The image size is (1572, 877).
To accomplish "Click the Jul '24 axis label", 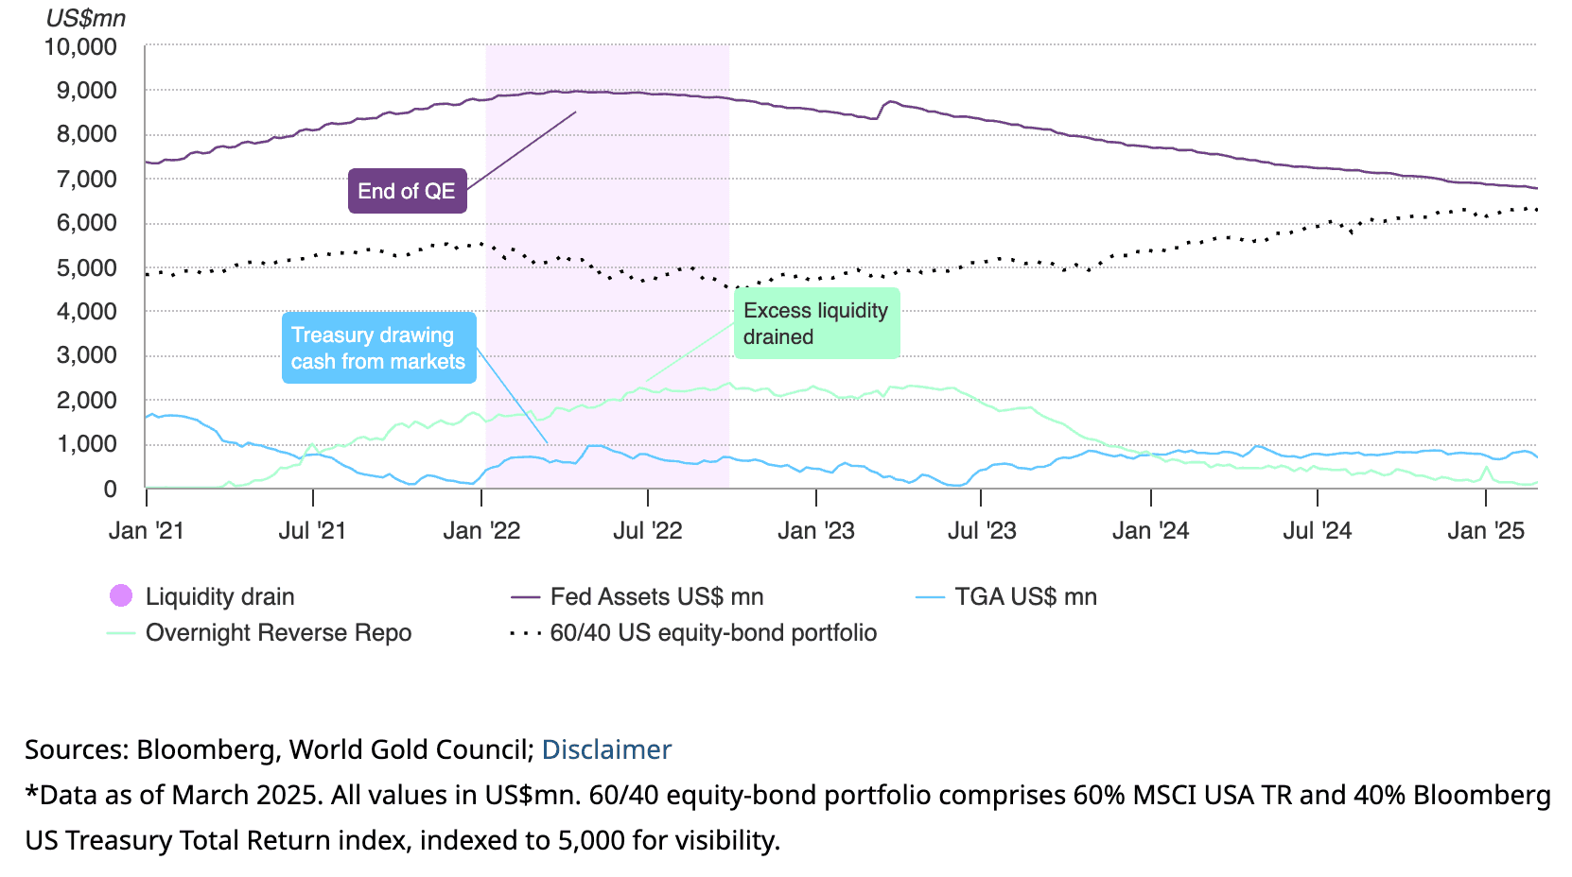I will click(1317, 530).
